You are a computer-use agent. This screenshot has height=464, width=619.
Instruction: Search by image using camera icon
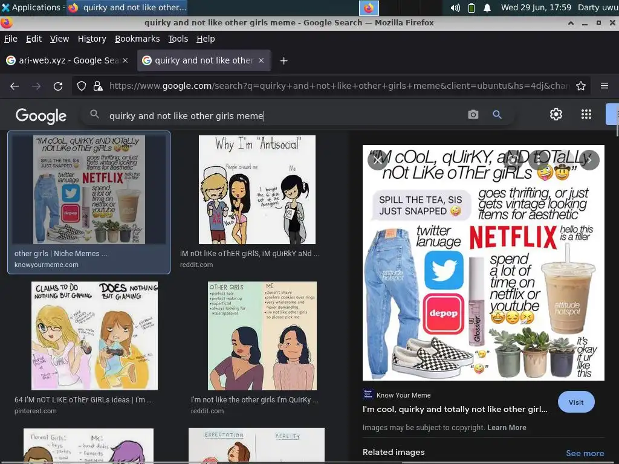pyautogui.click(x=473, y=115)
